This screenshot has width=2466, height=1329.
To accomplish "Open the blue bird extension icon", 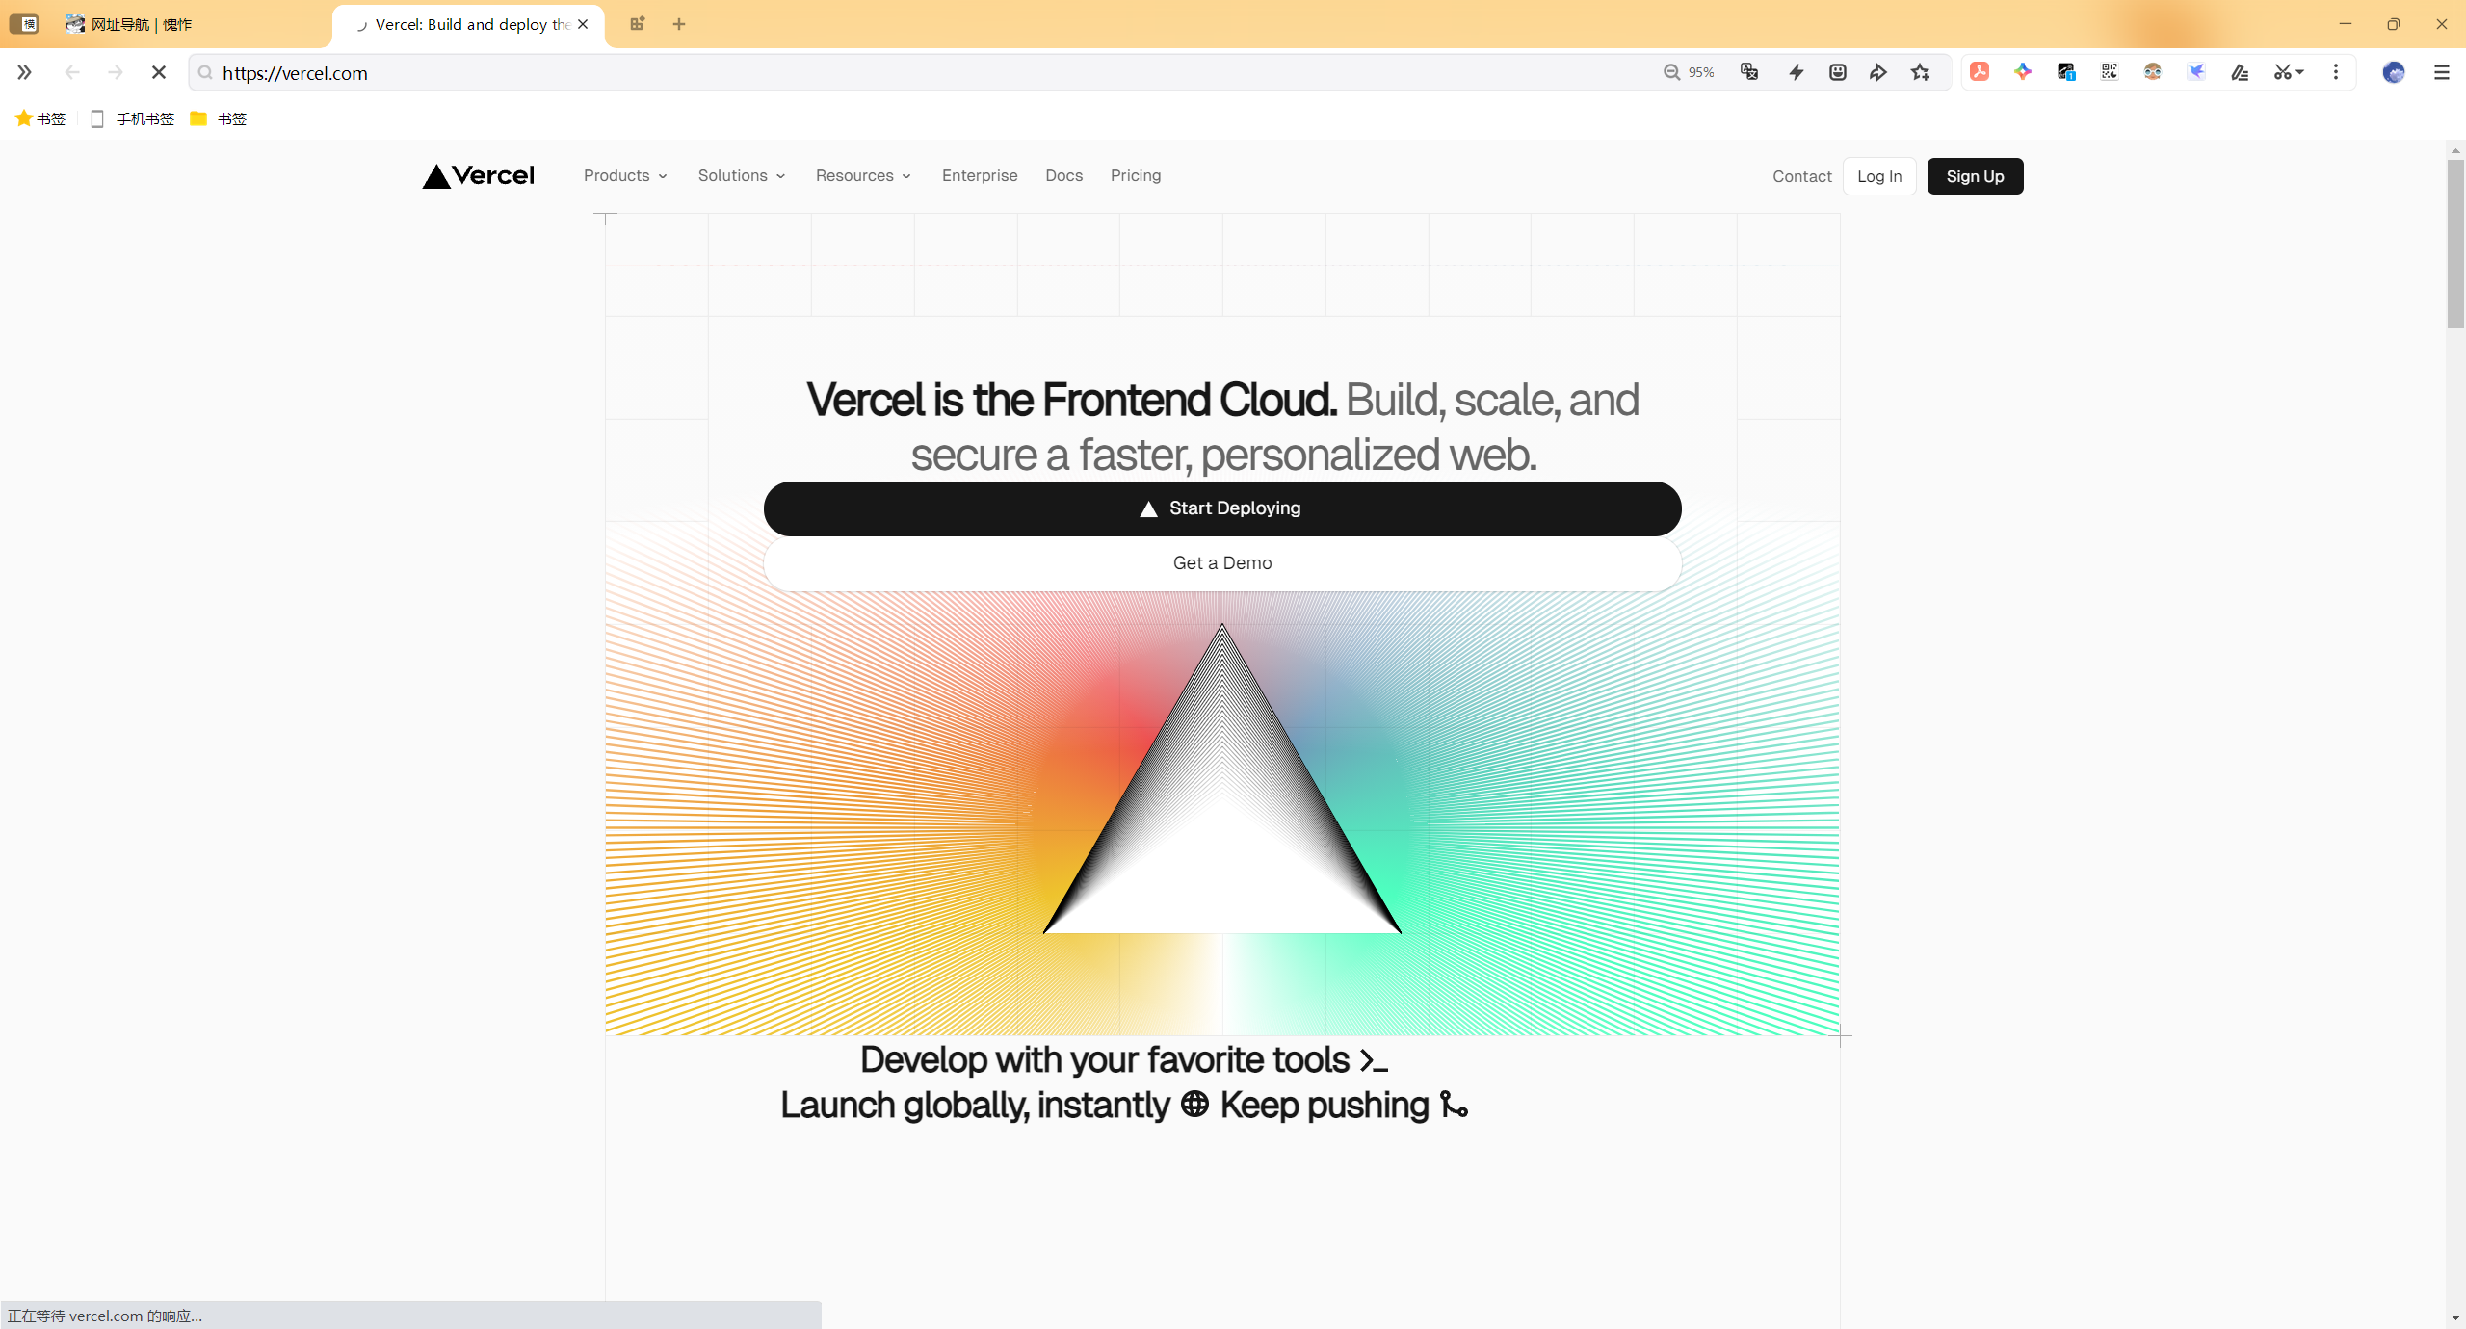I will point(2196,72).
